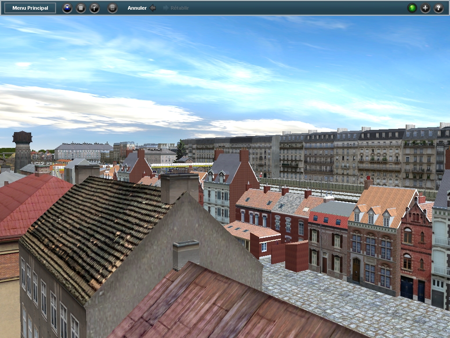Viewport: 450px width, 338px height.
Task: Click the green status light icon
Action: coord(412,8)
